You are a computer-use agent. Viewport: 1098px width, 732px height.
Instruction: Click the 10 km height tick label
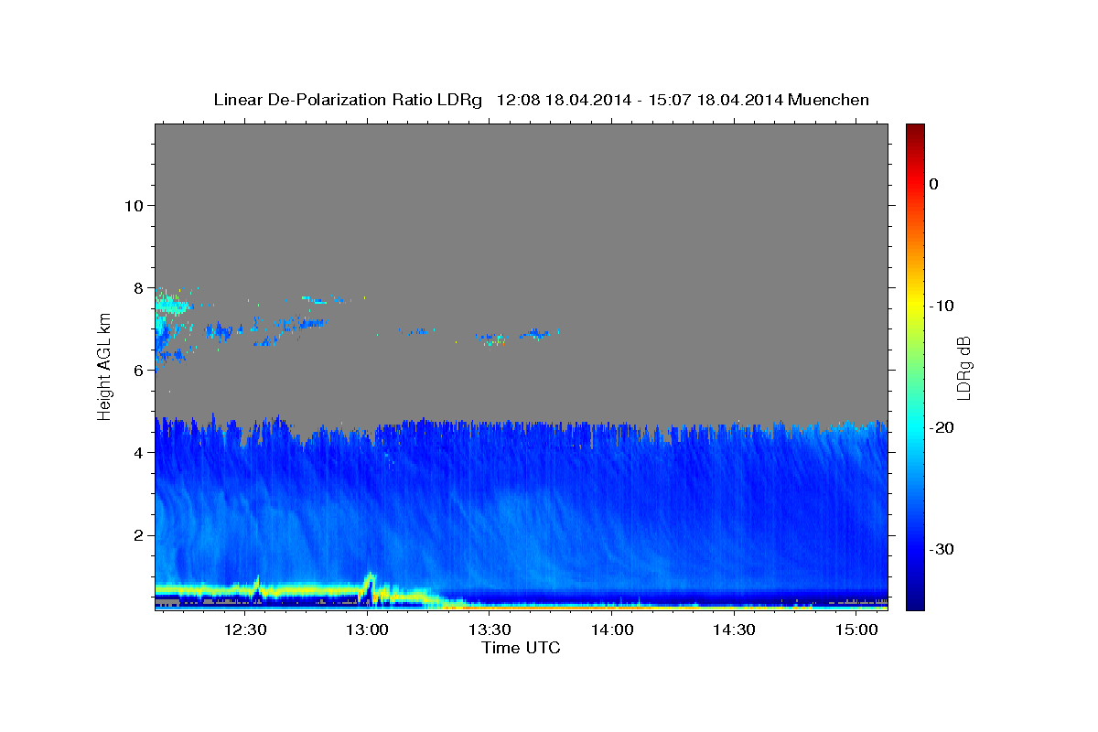pos(134,205)
